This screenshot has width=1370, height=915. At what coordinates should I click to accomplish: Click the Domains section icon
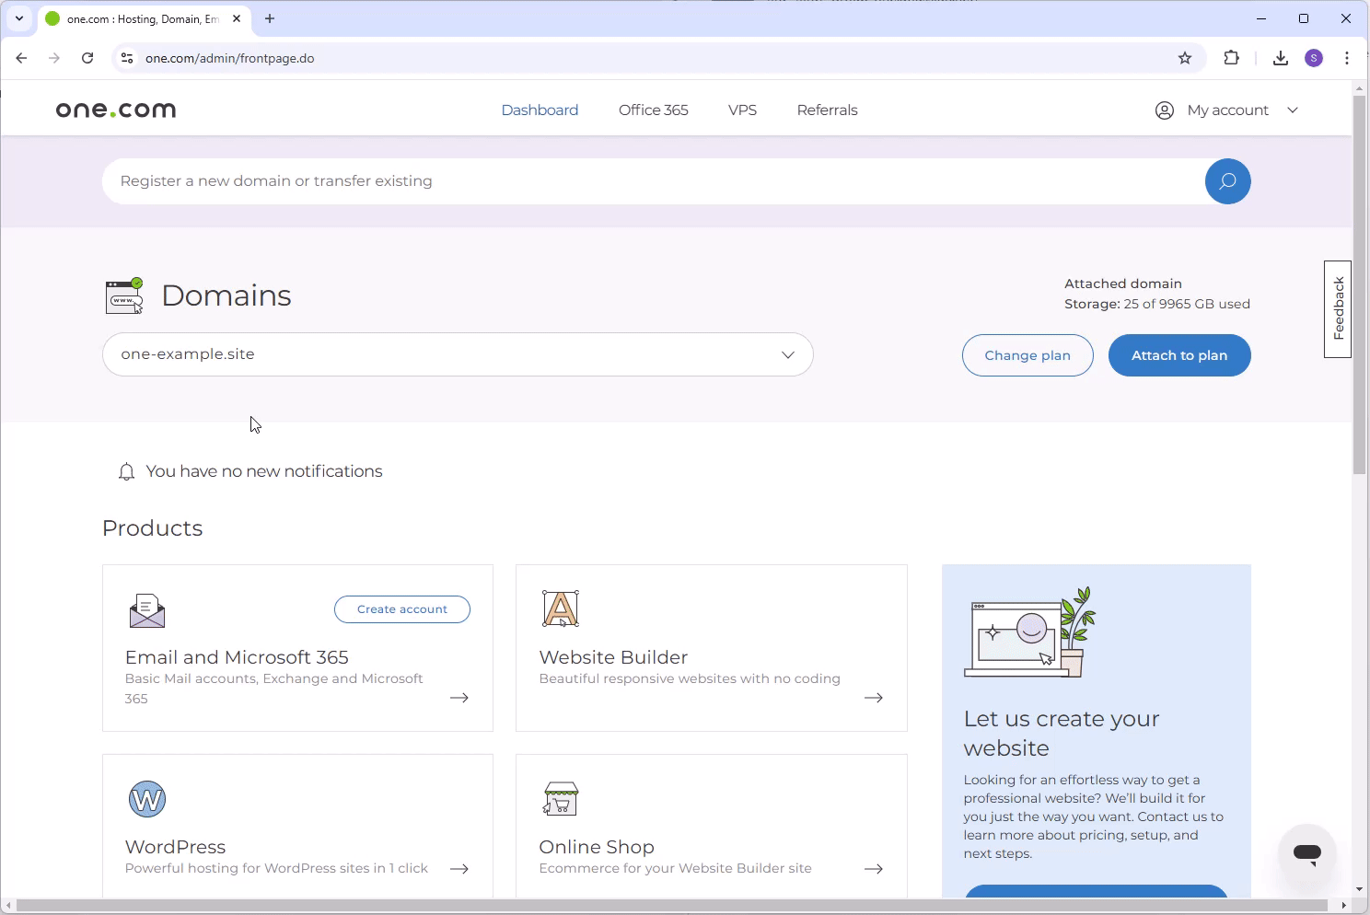124,295
